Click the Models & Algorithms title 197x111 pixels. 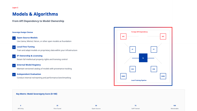coord(35,14)
